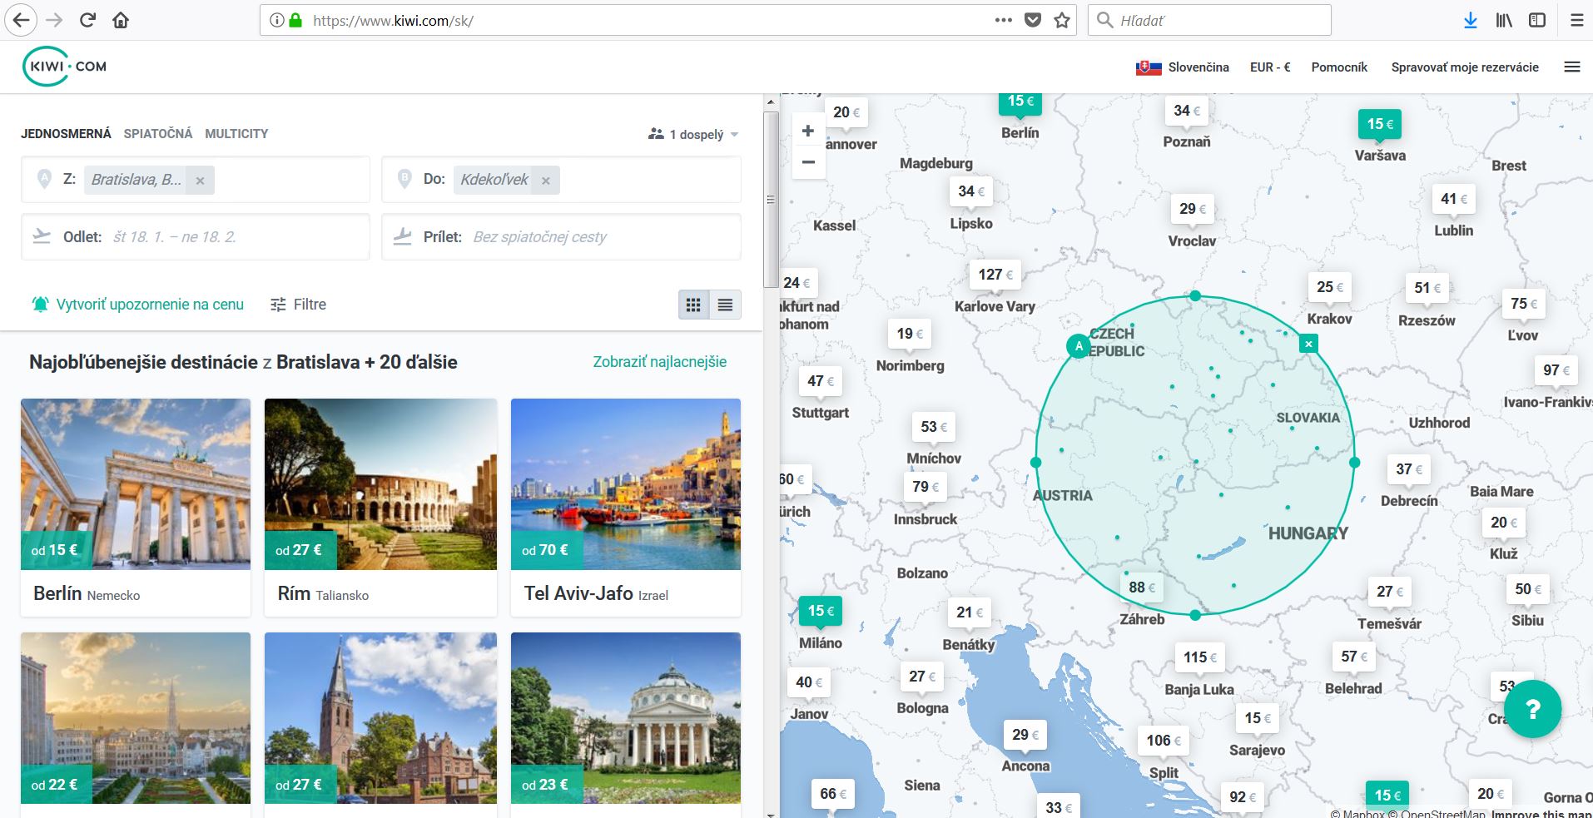Screen dimensions: 1593x818
Task: Open the help question mark bubble
Action: tap(1532, 709)
